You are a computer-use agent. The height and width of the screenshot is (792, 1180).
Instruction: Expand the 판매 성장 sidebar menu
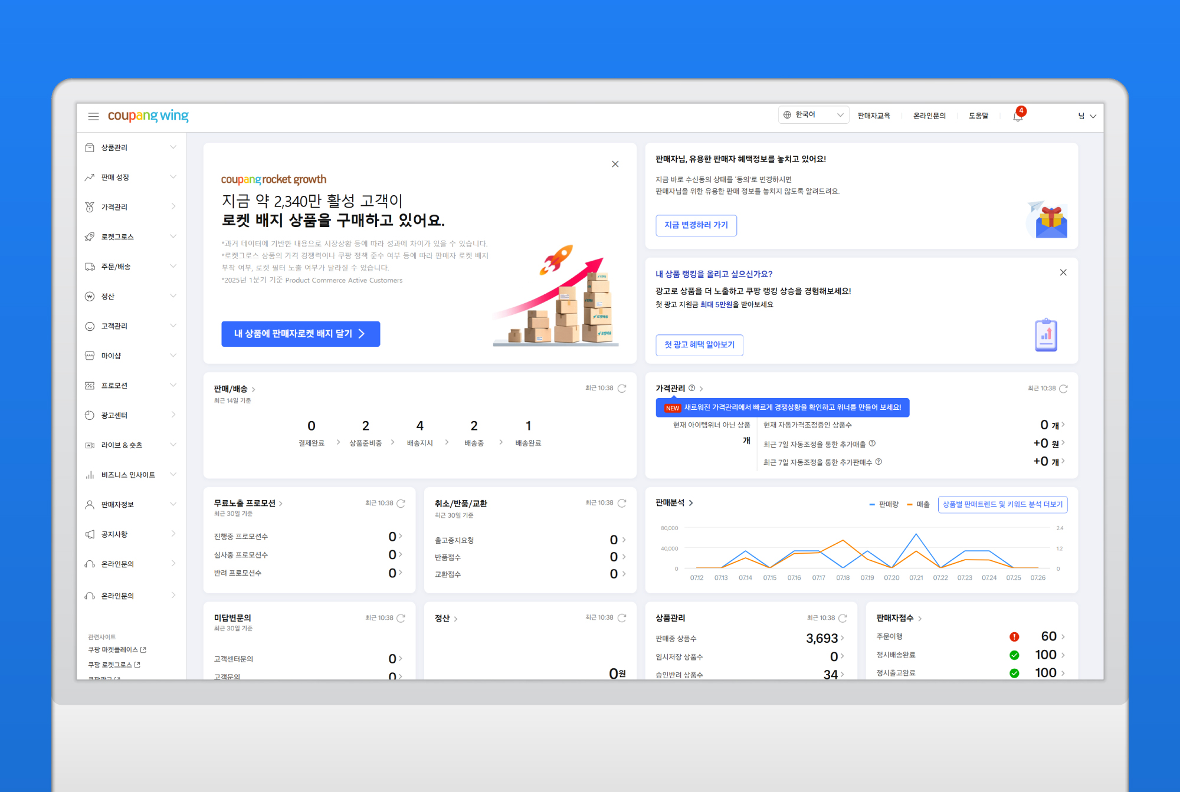click(173, 177)
